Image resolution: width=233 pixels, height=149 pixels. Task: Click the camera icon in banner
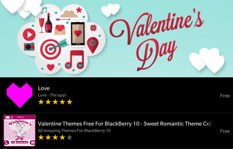pyautogui.click(x=29, y=46)
